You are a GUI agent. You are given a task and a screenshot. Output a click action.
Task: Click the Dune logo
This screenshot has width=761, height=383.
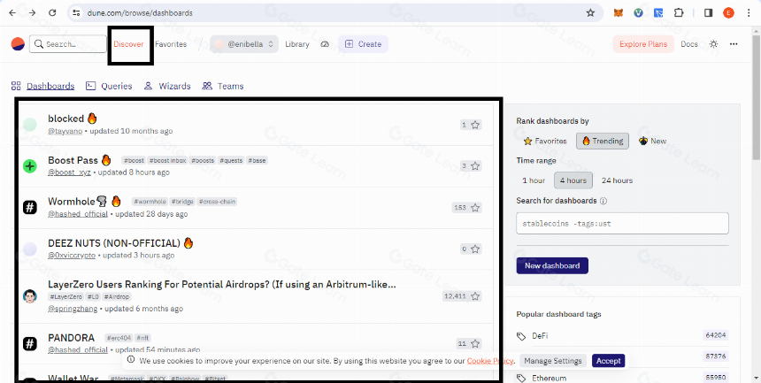coord(18,43)
